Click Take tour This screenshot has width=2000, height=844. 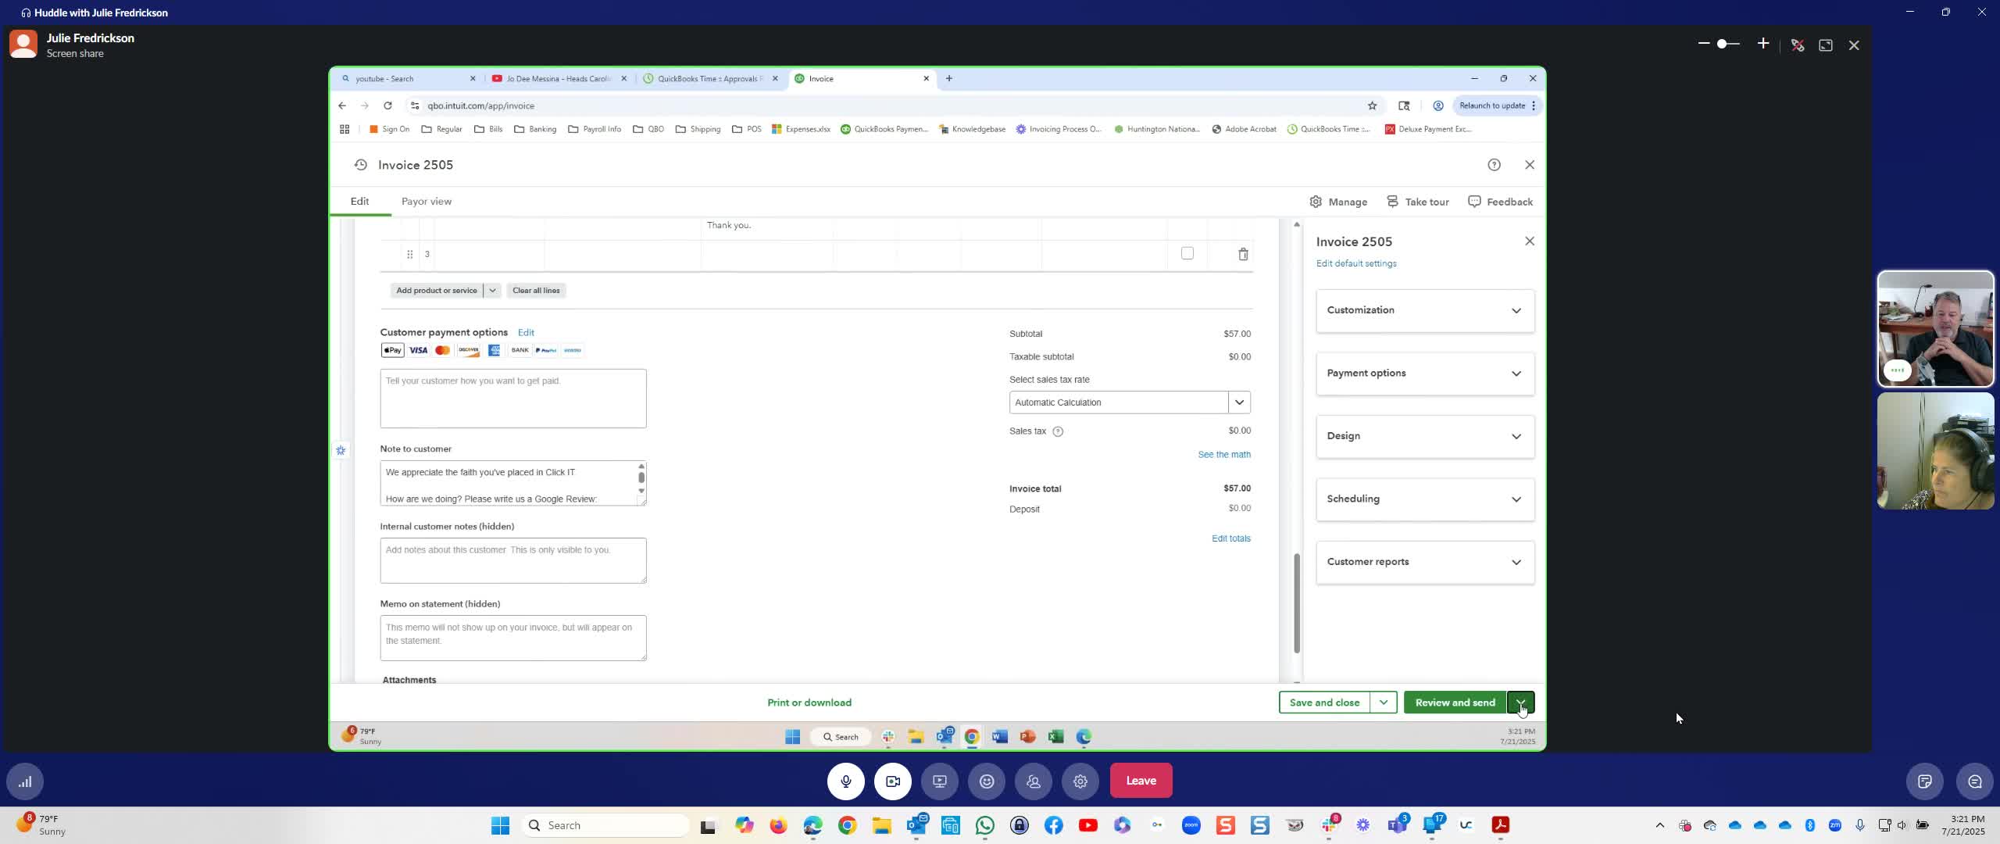point(1418,202)
